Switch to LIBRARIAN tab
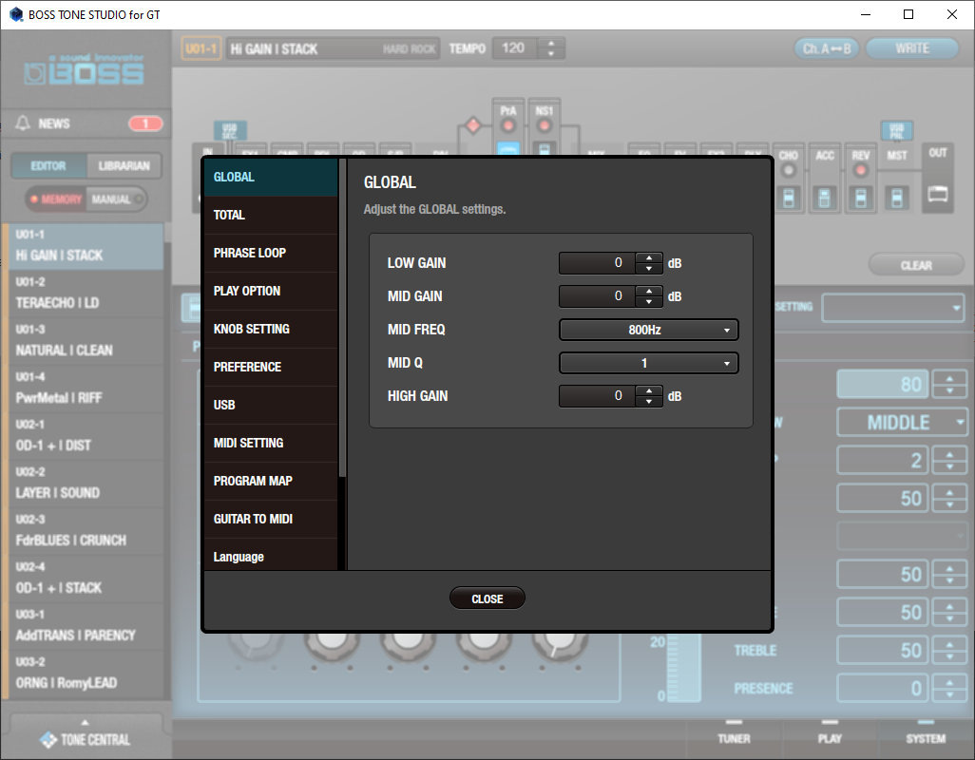The height and width of the screenshot is (760, 975). click(x=124, y=166)
